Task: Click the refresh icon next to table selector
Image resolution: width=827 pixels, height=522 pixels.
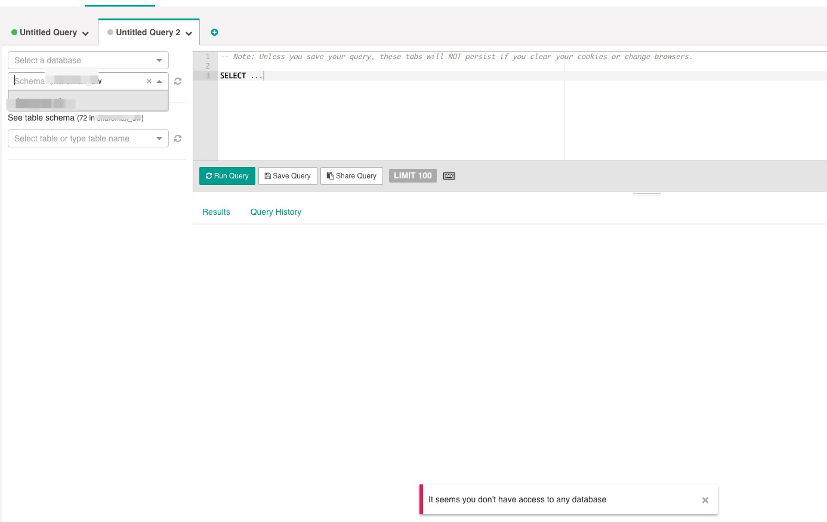Action: click(x=178, y=138)
